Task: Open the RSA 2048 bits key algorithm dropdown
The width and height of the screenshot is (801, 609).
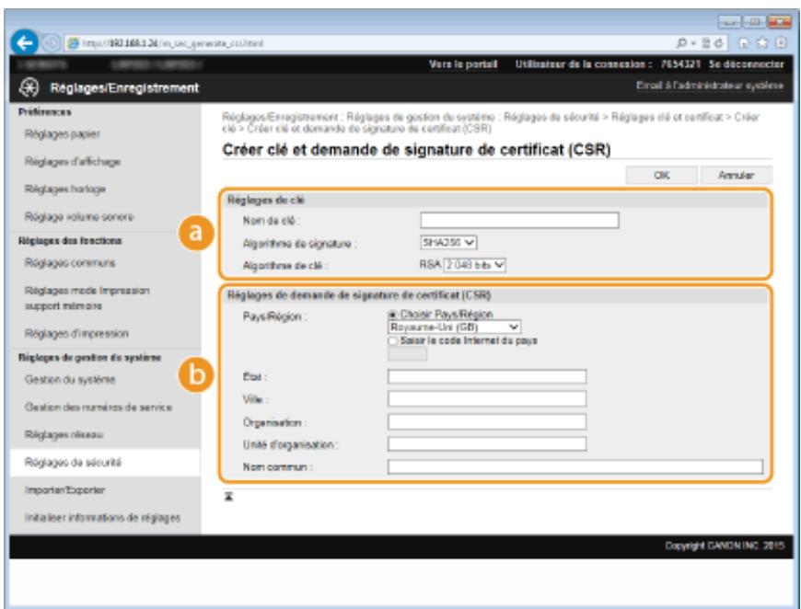Action: [x=474, y=265]
